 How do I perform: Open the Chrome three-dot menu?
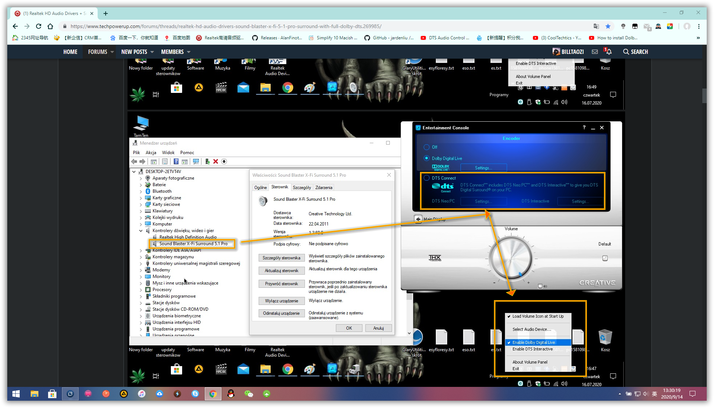coord(699,26)
